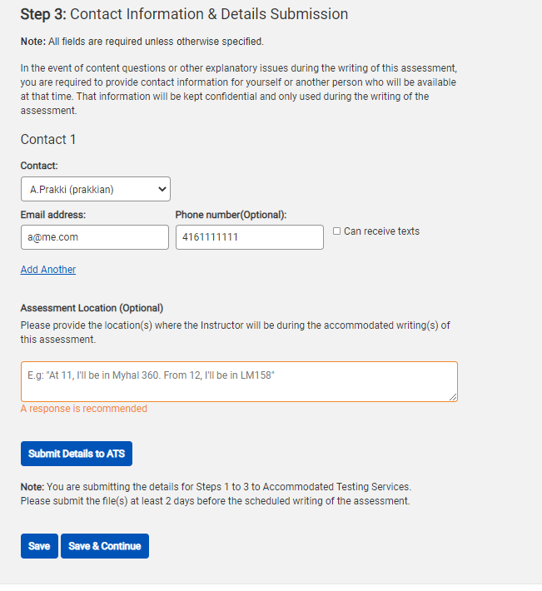Click the chevron arrow of the Contact selector

click(162, 190)
